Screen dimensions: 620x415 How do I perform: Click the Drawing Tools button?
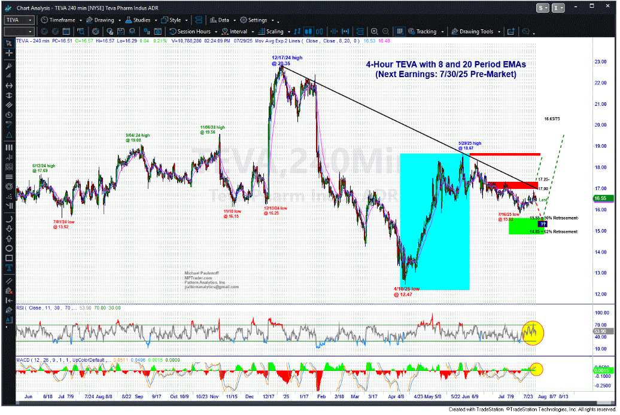tap(473, 32)
